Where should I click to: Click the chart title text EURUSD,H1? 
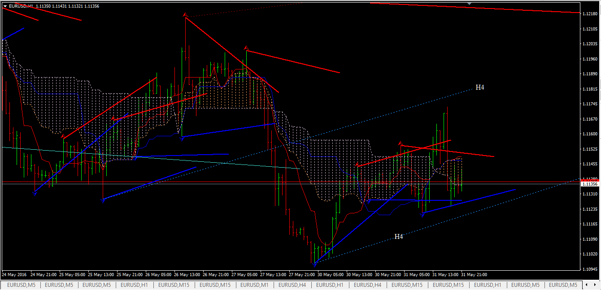21,6
